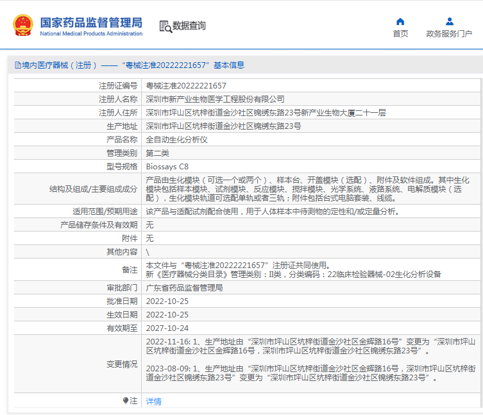Image resolution: width=483 pixels, height=415 pixels.
Task: Click 管理类别 label
Action: (x=122, y=153)
